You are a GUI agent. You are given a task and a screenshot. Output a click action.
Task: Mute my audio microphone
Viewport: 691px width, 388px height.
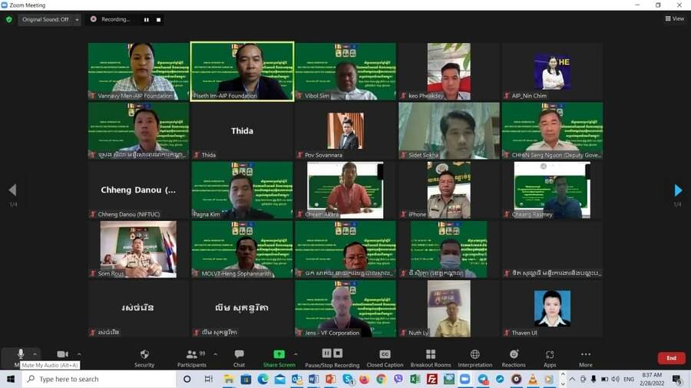pos(21,354)
